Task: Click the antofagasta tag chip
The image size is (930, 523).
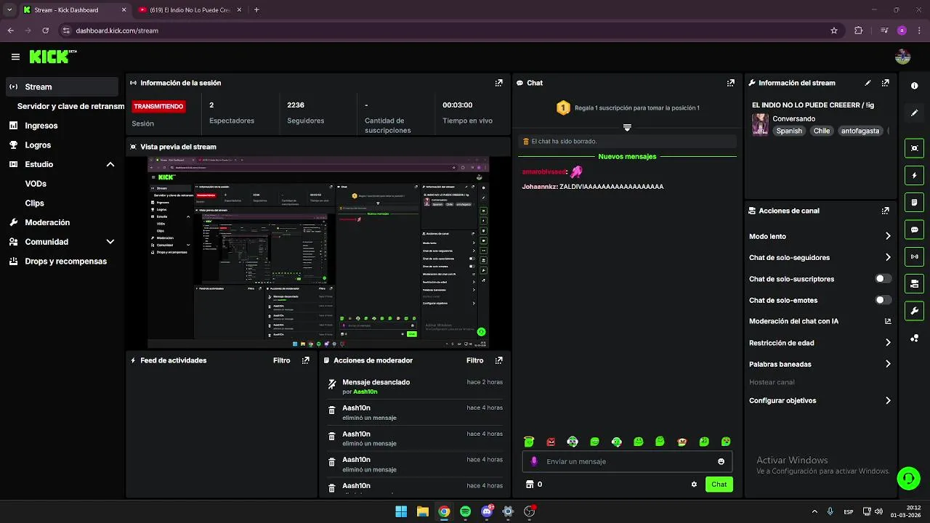Action: coord(860,131)
